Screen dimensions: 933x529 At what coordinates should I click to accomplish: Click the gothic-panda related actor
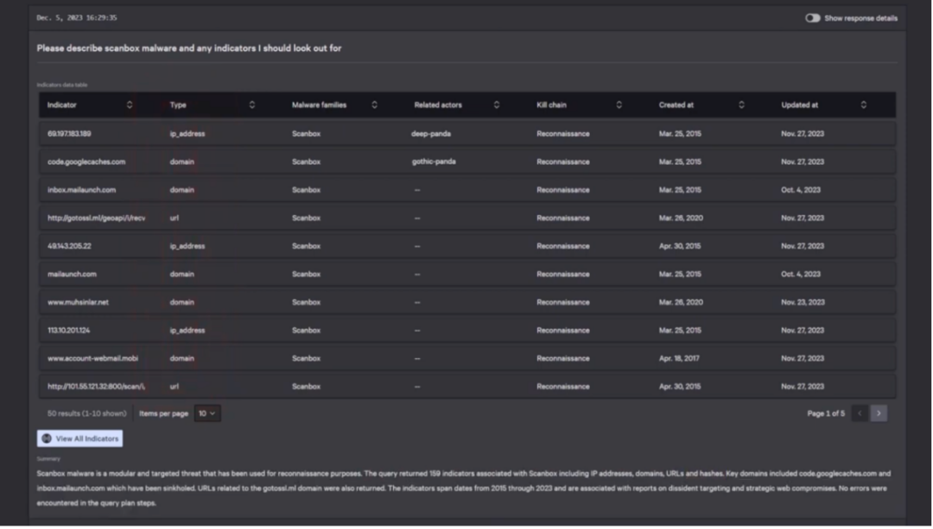434,161
